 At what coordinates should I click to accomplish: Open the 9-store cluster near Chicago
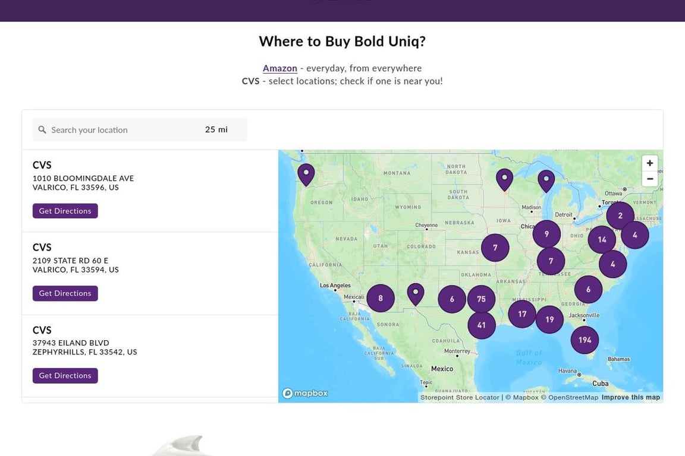(546, 234)
